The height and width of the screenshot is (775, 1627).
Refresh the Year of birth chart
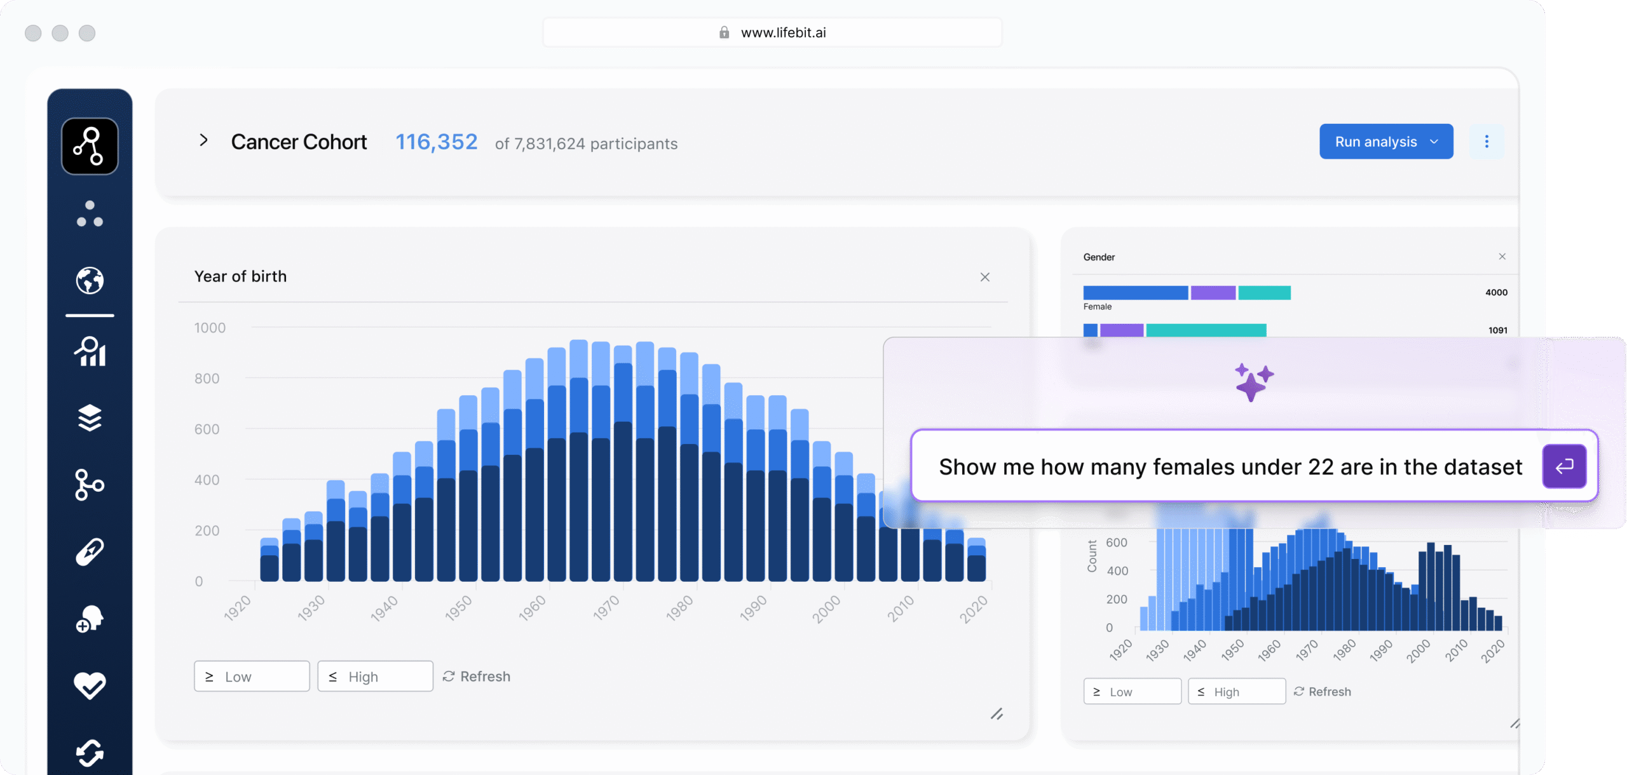pyautogui.click(x=477, y=677)
